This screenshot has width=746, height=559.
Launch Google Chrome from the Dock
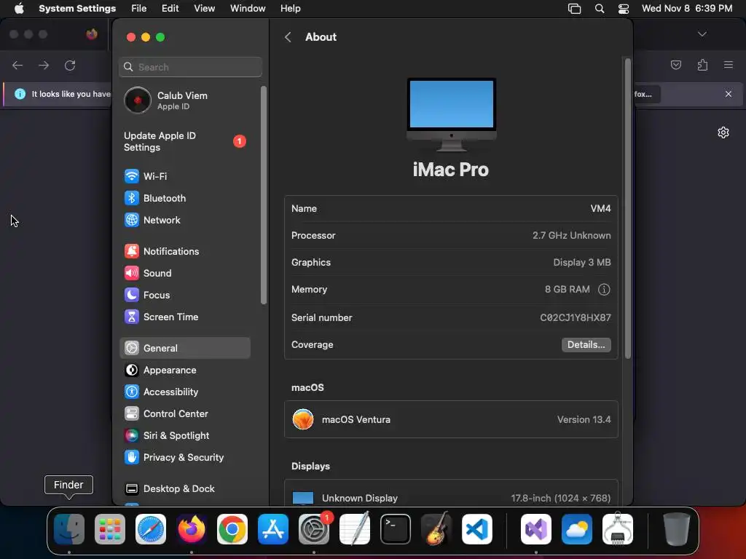tap(232, 529)
